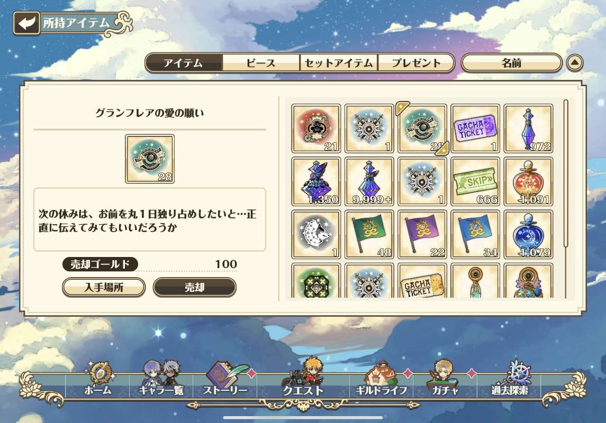Click the item list scrollbar
Screen dimensions: 606x423
(x=566, y=173)
